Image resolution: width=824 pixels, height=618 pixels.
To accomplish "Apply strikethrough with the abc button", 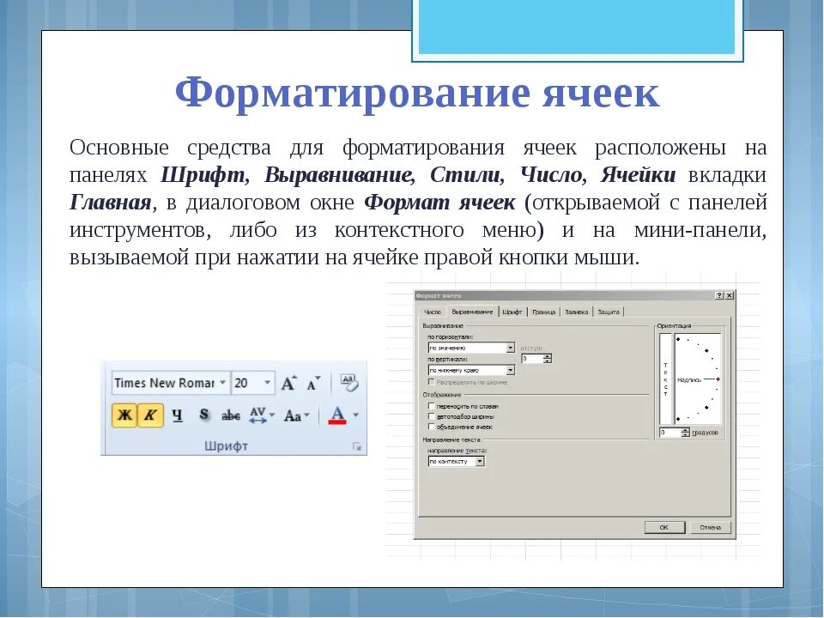I will 231,415.
